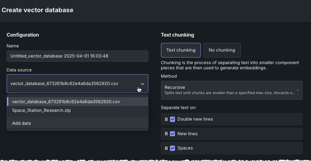Click into the Name text field

(77, 56)
